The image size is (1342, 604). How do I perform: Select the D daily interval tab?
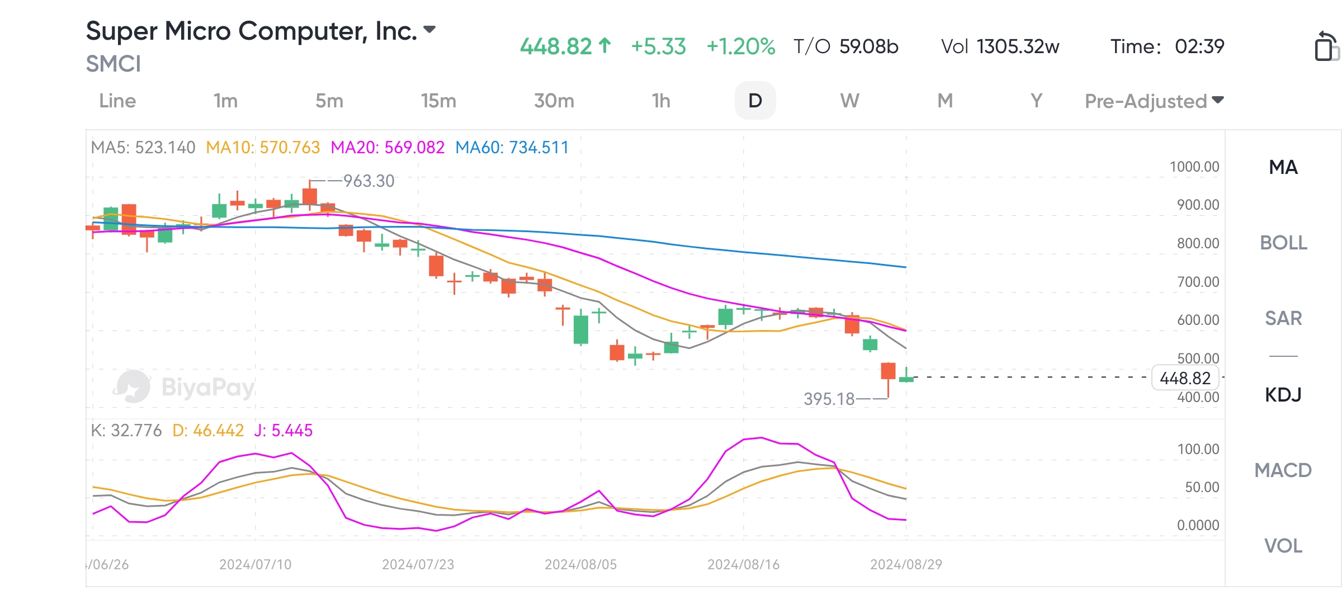pyautogui.click(x=755, y=101)
